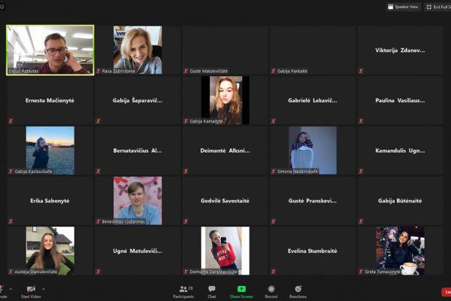Select the Evelina Stumbraitė participant tile

point(313,251)
